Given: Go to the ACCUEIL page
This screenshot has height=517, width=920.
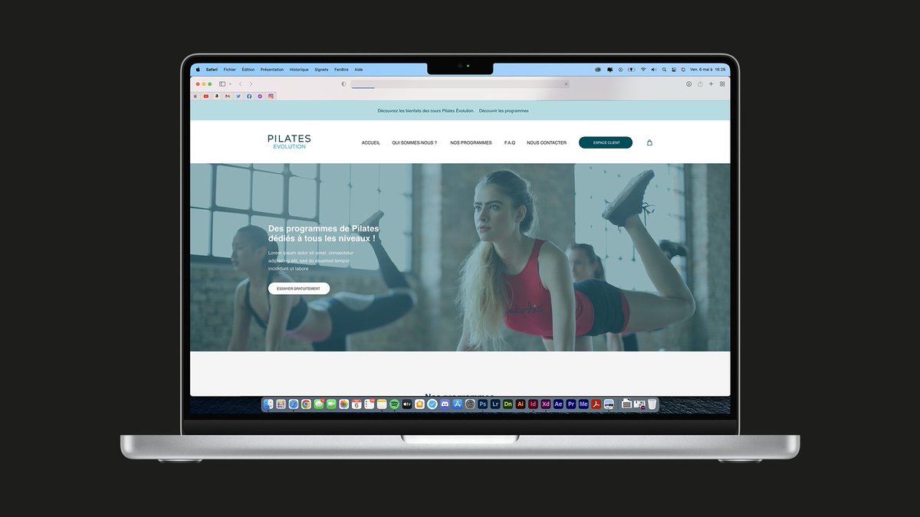Looking at the screenshot, I should pyautogui.click(x=371, y=142).
